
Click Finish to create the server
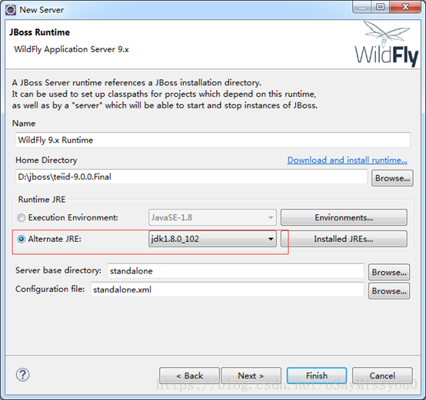pos(317,375)
